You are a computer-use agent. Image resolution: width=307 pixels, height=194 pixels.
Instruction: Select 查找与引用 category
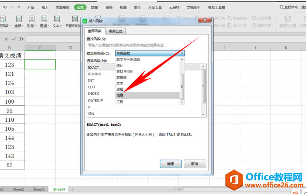click(125, 72)
